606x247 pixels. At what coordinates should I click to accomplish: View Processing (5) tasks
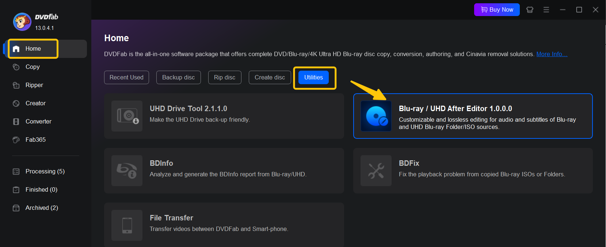pos(45,172)
